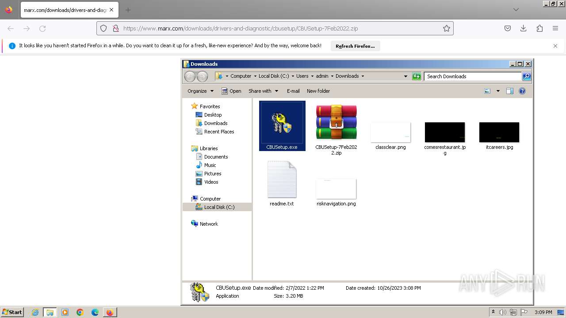Click the change view icon
This screenshot has height=318, width=566.
tap(487, 91)
